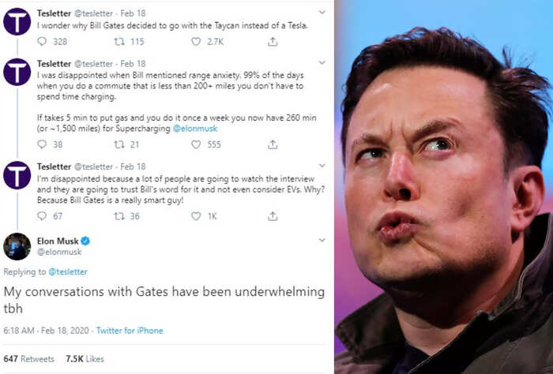Open the @elonmusk mention in the Supercharging tweet
The image size is (553, 374).
click(195, 129)
